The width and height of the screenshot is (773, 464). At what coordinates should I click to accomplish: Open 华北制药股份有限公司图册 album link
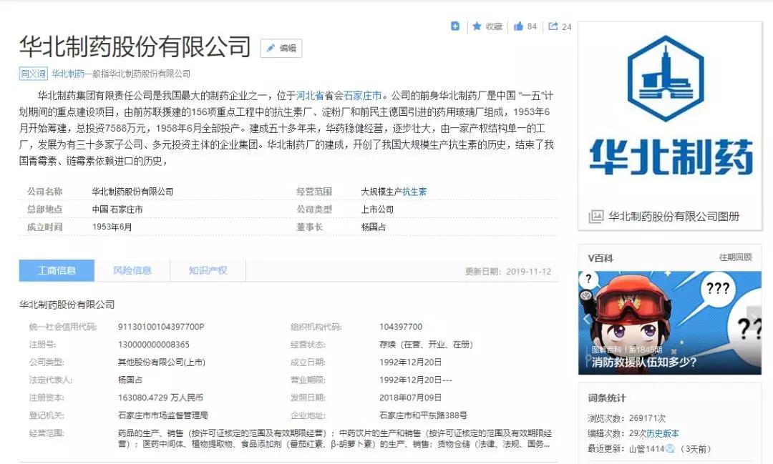coord(674,216)
